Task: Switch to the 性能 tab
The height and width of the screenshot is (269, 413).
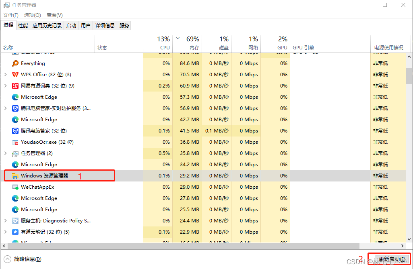Action: [23, 25]
